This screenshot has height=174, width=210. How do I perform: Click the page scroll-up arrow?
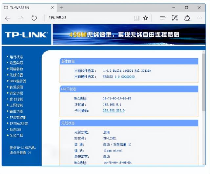pos(204,52)
